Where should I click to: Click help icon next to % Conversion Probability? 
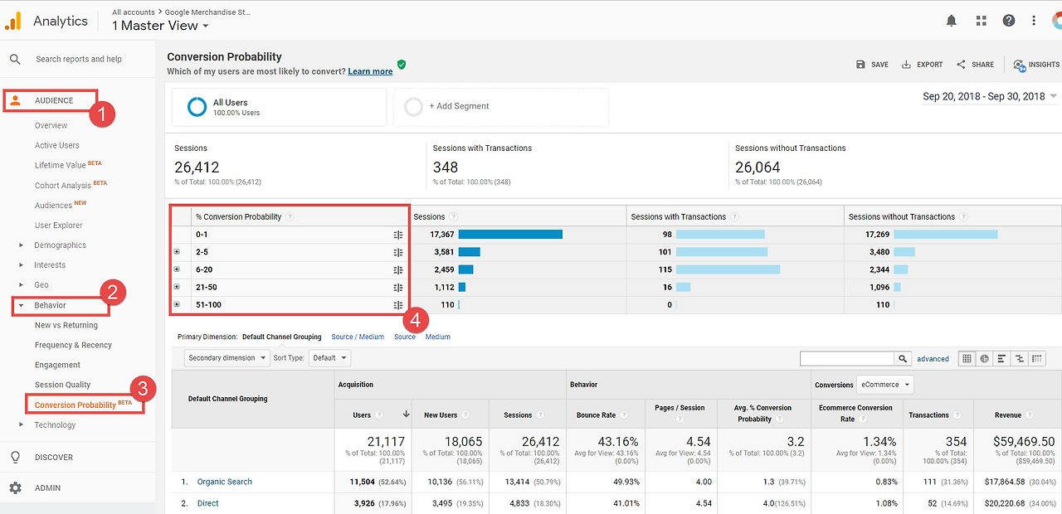(x=290, y=217)
